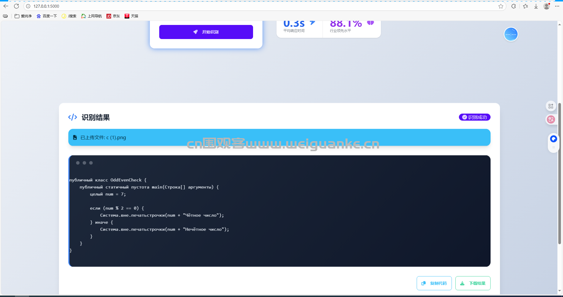Click the address bar URL field

(235, 6)
